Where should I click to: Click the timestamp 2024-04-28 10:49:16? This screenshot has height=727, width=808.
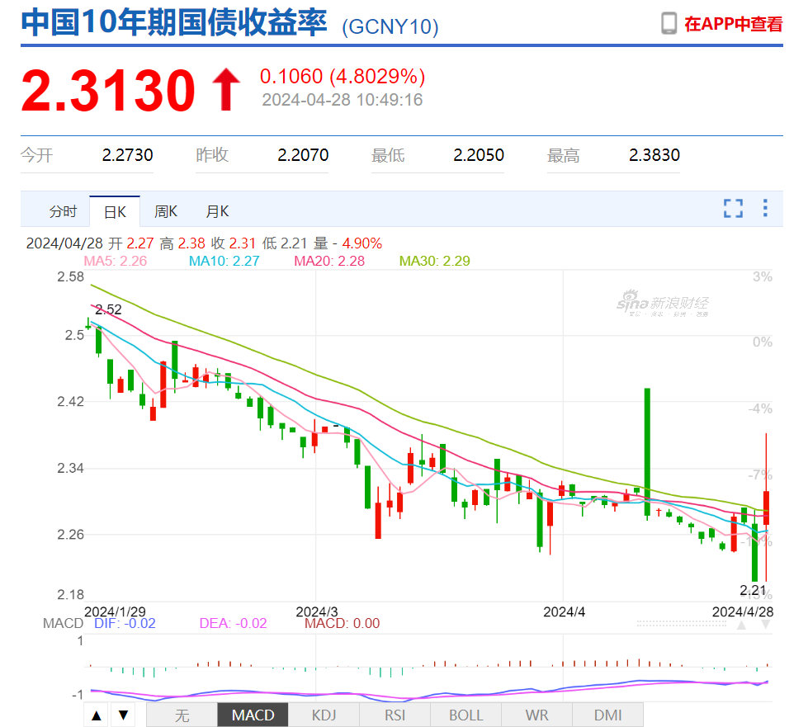[343, 100]
